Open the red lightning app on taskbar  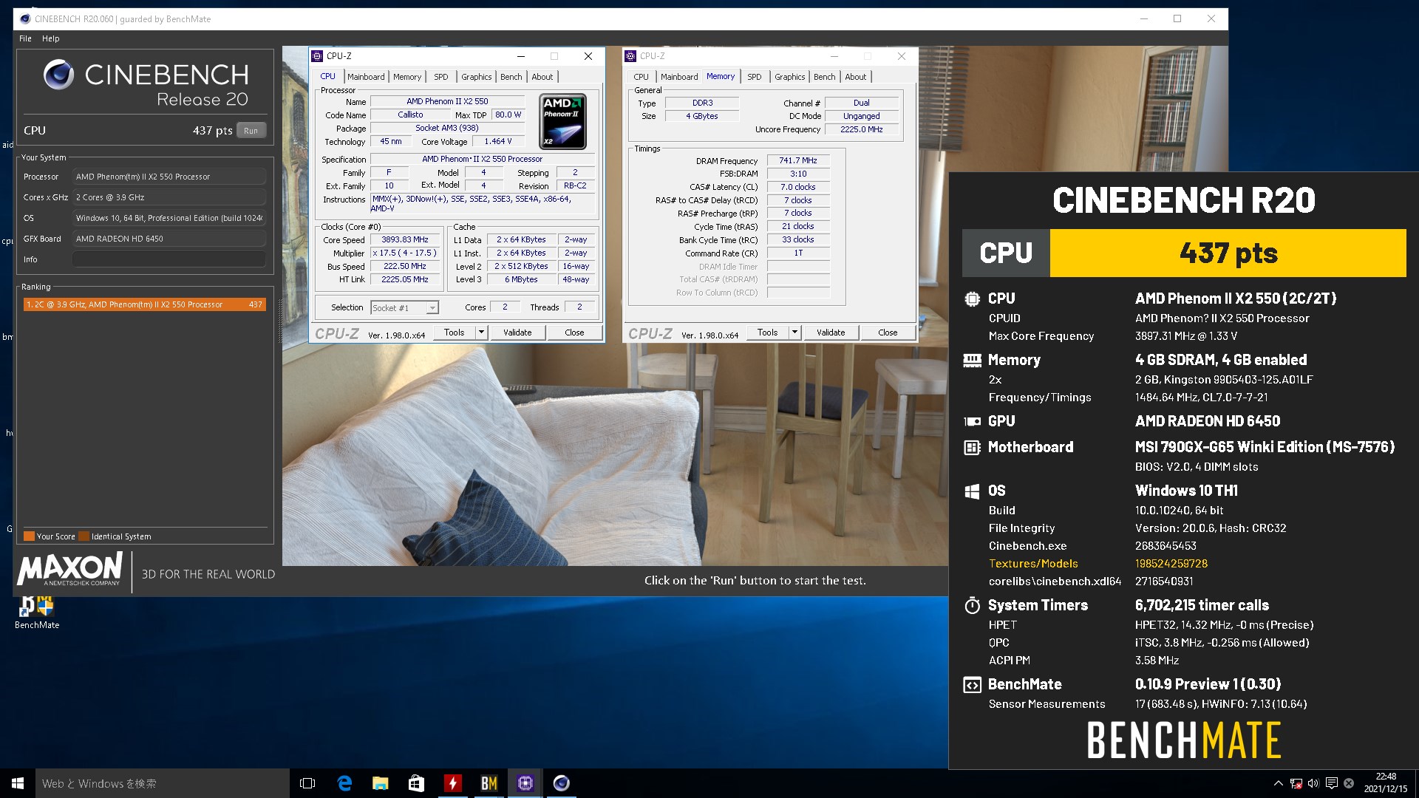click(452, 783)
